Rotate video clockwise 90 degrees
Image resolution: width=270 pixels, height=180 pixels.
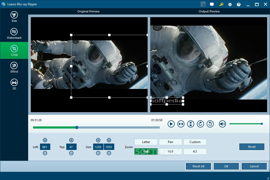(200, 124)
